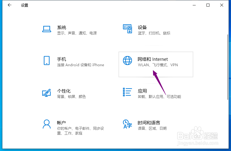Maximize the Settings window
The width and height of the screenshot is (231, 151).
coord(208,5)
